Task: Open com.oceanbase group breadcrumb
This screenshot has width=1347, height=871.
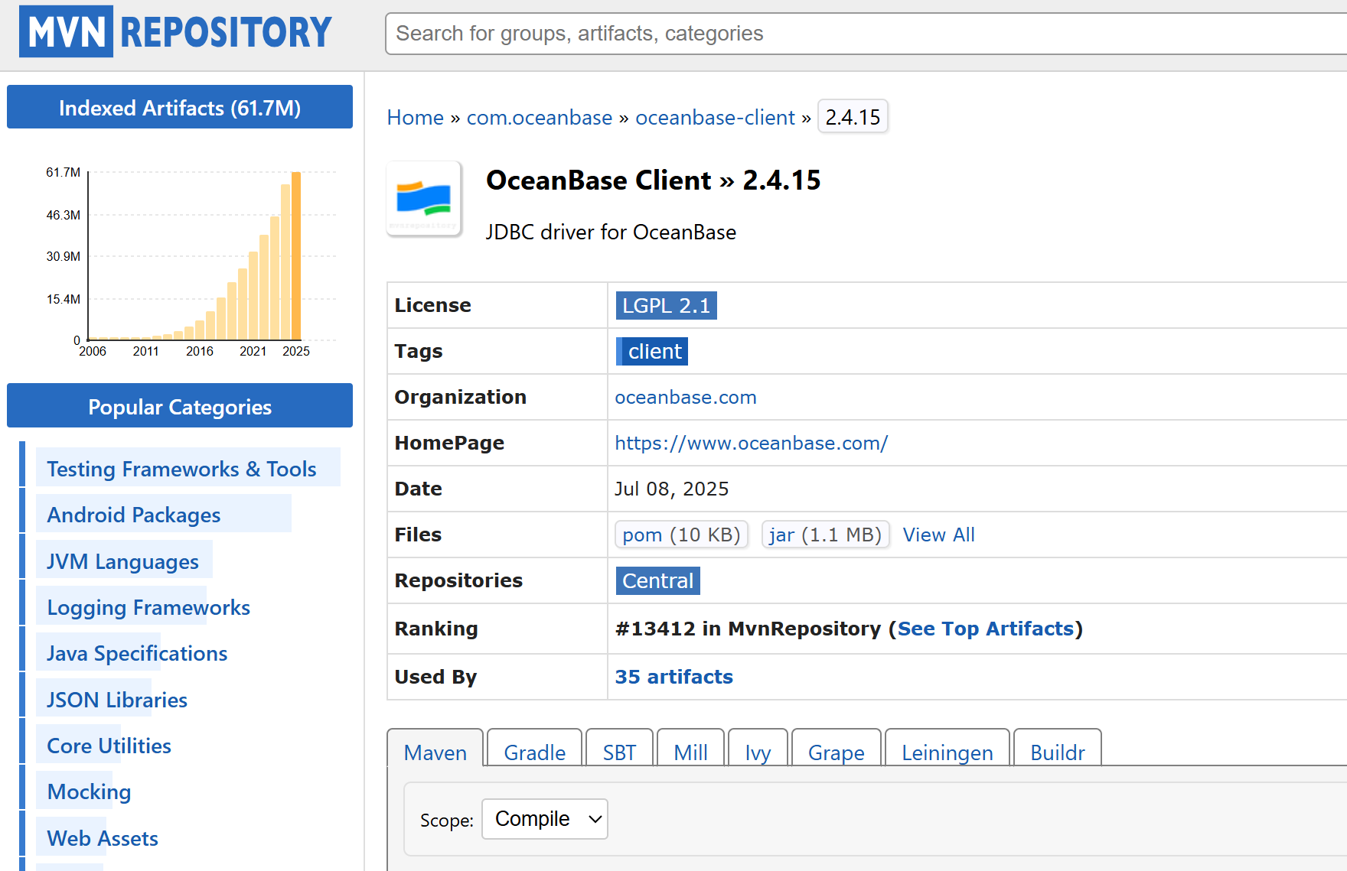Action: point(539,117)
